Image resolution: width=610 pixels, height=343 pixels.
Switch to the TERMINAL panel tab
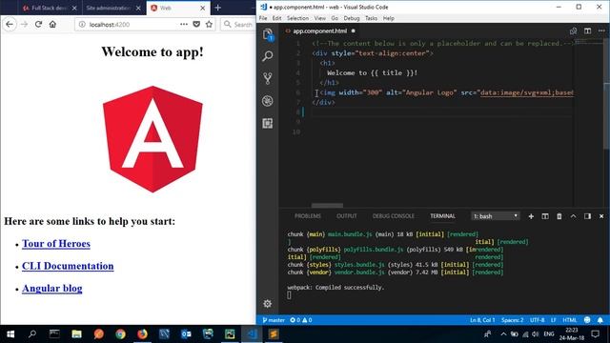[442, 216]
